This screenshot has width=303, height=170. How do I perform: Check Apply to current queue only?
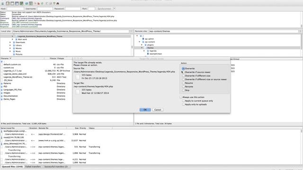coord(183,101)
